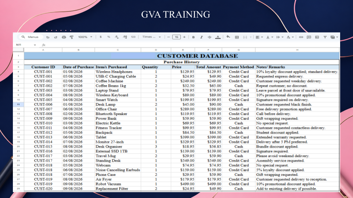Open Vertical align dropdown
353x198 pixels.
[x=270, y=37]
